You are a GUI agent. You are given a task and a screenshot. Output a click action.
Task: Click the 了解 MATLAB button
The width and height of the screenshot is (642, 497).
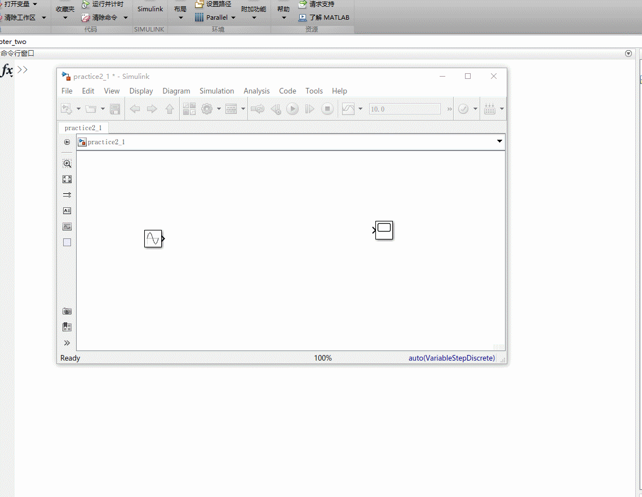point(324,17)
